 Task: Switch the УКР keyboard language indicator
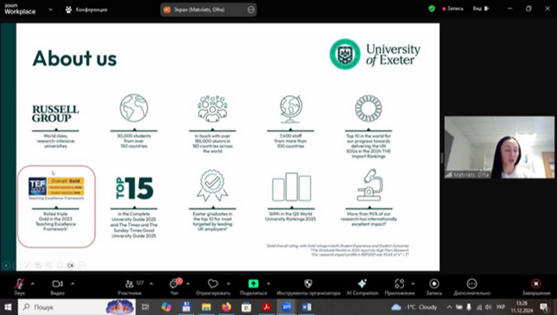tap(500, 307)
